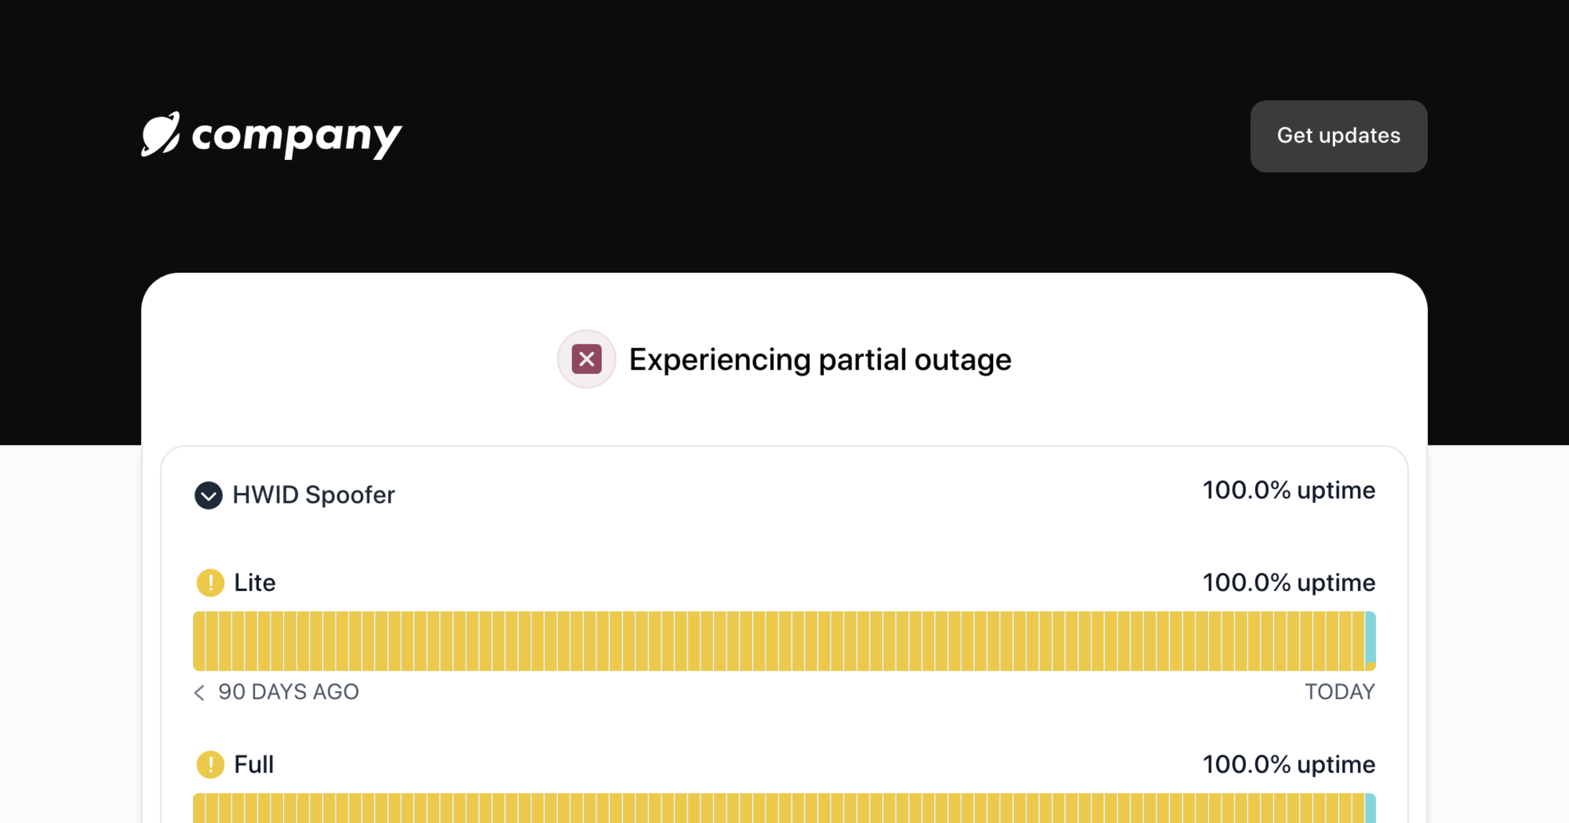
Task: Click the Lite component name
Action: point(254,583)
